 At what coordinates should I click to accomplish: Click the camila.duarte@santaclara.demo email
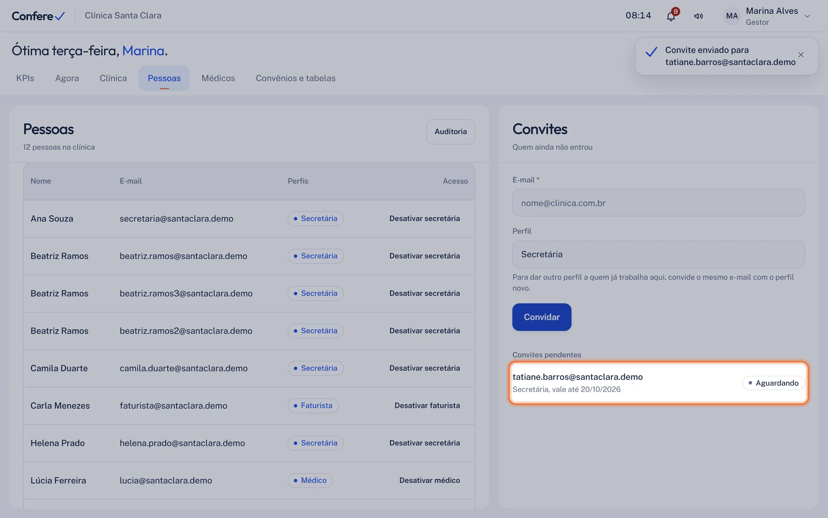(x=184, y=368)
